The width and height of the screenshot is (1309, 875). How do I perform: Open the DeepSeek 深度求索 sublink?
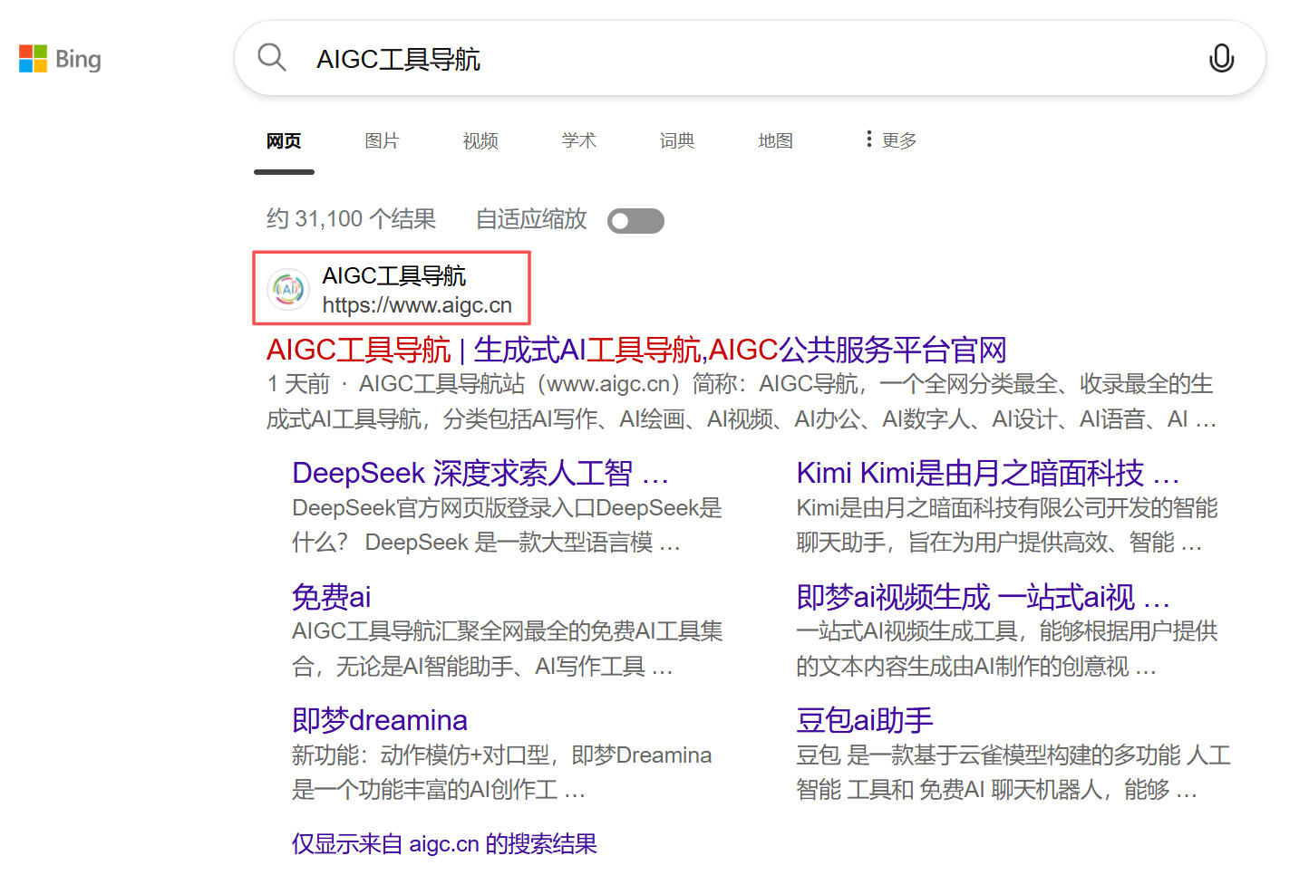480,473
